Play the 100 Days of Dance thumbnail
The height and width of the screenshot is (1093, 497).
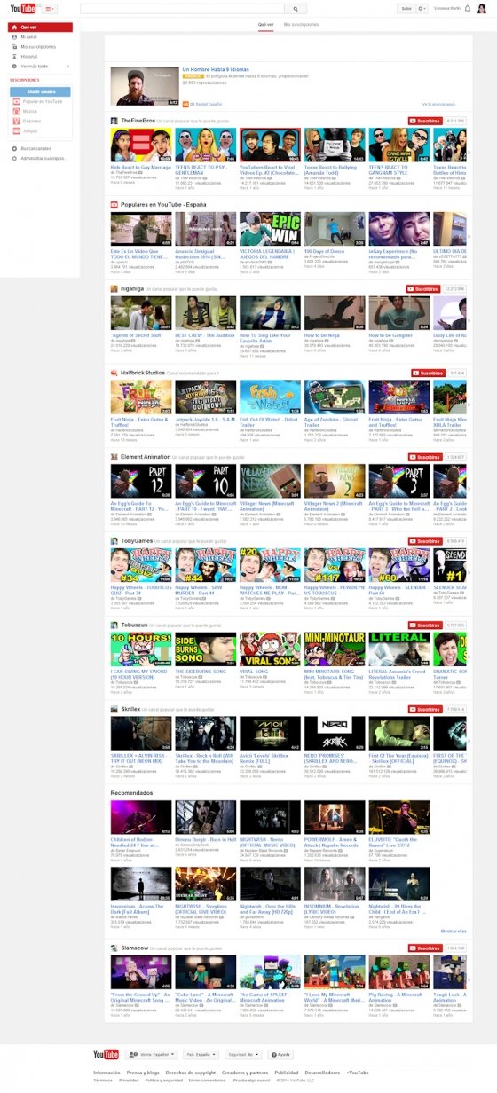[x=334, y=230]
